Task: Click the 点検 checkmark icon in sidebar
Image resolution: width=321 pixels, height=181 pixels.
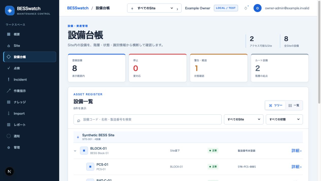Action: 9,68
